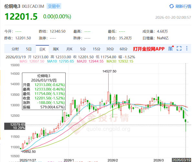Click the MA20: 12944.55 legend label
This screenshot has height=162, width=194.
90,61
